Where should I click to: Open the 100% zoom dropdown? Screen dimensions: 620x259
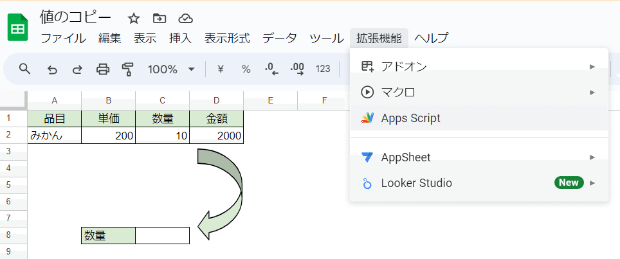[171, 69]
